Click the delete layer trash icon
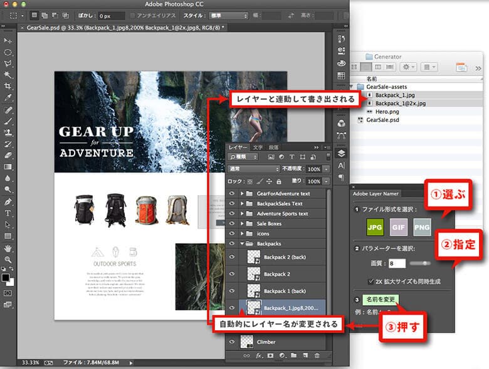The height and width of the screenshot is (369, 489). point(317,355)
